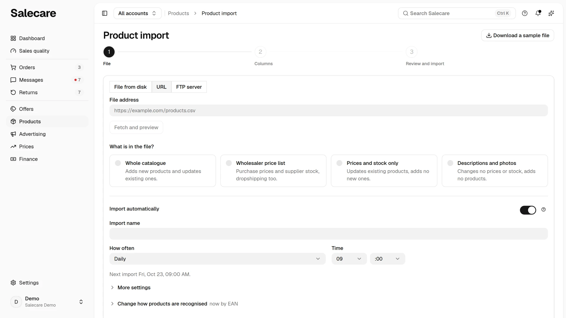The image size is (566, 318).
Task: Click the Messages speech bubble icon
Action: (13, 80)
